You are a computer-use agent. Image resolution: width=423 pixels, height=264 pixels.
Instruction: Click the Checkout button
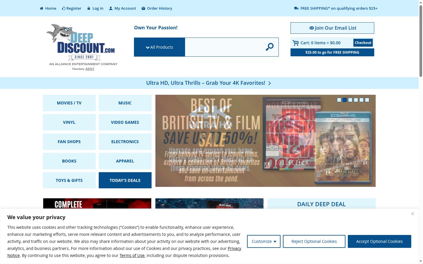click(363, 43)
